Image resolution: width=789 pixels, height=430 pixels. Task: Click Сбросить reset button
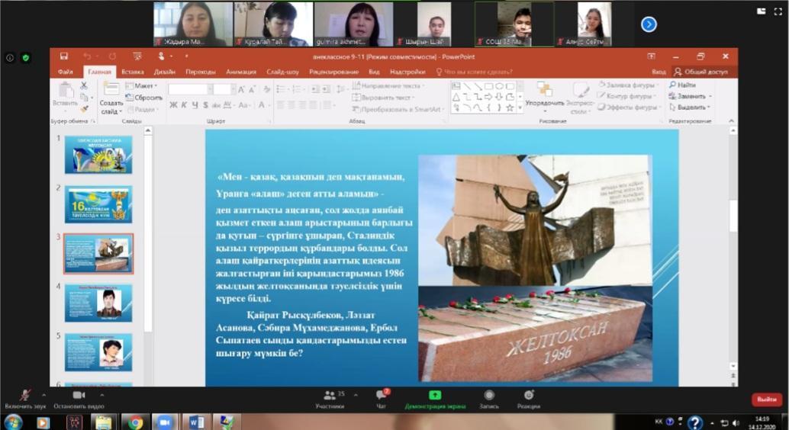point(144,98)
